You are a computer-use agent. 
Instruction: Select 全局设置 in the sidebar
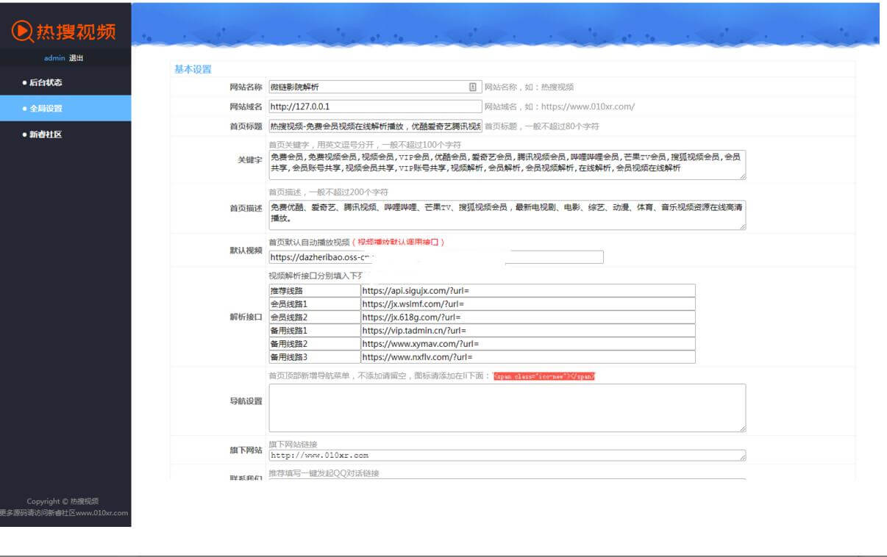coord(46,108)
